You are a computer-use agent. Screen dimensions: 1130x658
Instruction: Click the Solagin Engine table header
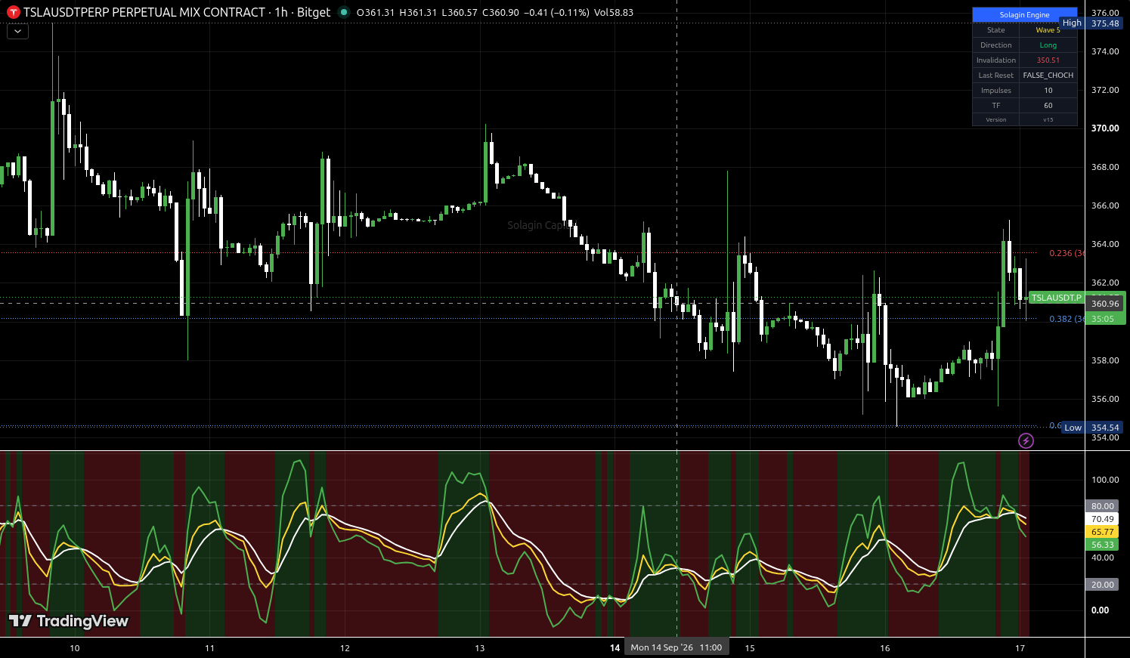[1024, 14]
